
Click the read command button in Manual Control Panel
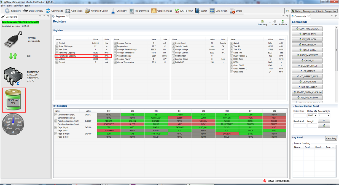point(324,125)
